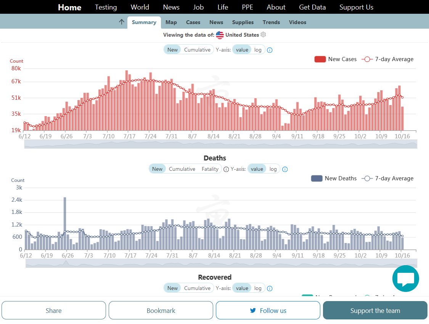This screenshot has height=324, width=429.
Task: Set Deaths Y-axis to log
Action: (273, 169)
